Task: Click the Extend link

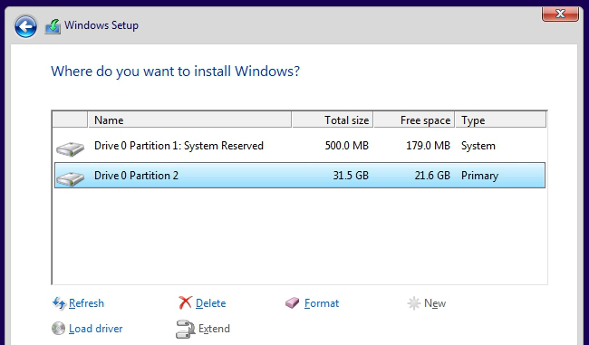Action: pos(214,329)
